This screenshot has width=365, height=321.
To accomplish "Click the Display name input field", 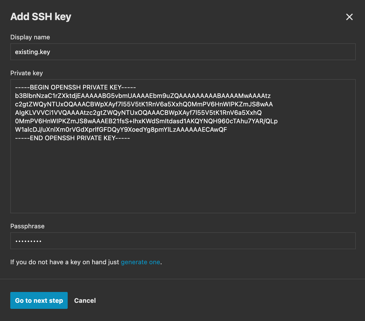I will (x=183, y=52).
